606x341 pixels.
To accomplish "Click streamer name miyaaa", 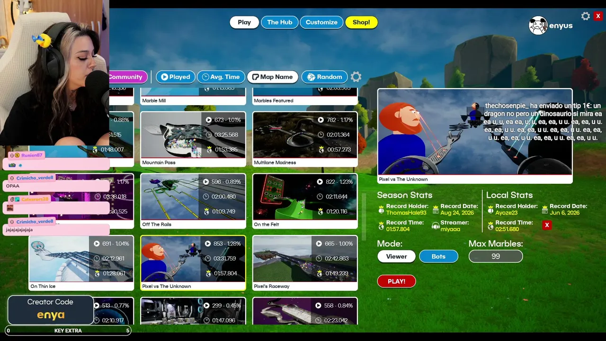I will pos(450,229).
